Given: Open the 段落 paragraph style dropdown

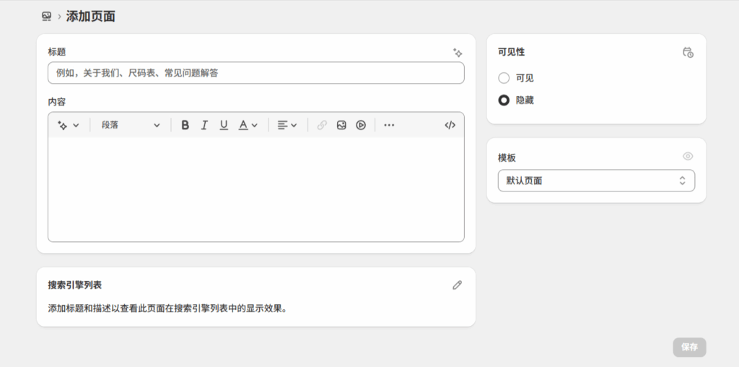Looking at the screenshot, I should click(131, 125).
